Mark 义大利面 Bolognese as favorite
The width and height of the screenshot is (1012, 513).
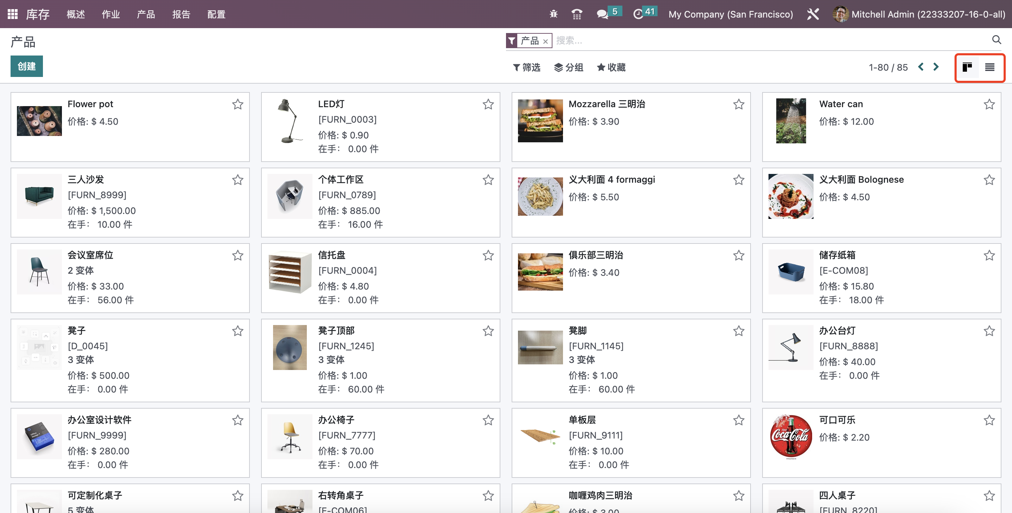[x=989, y=180]
